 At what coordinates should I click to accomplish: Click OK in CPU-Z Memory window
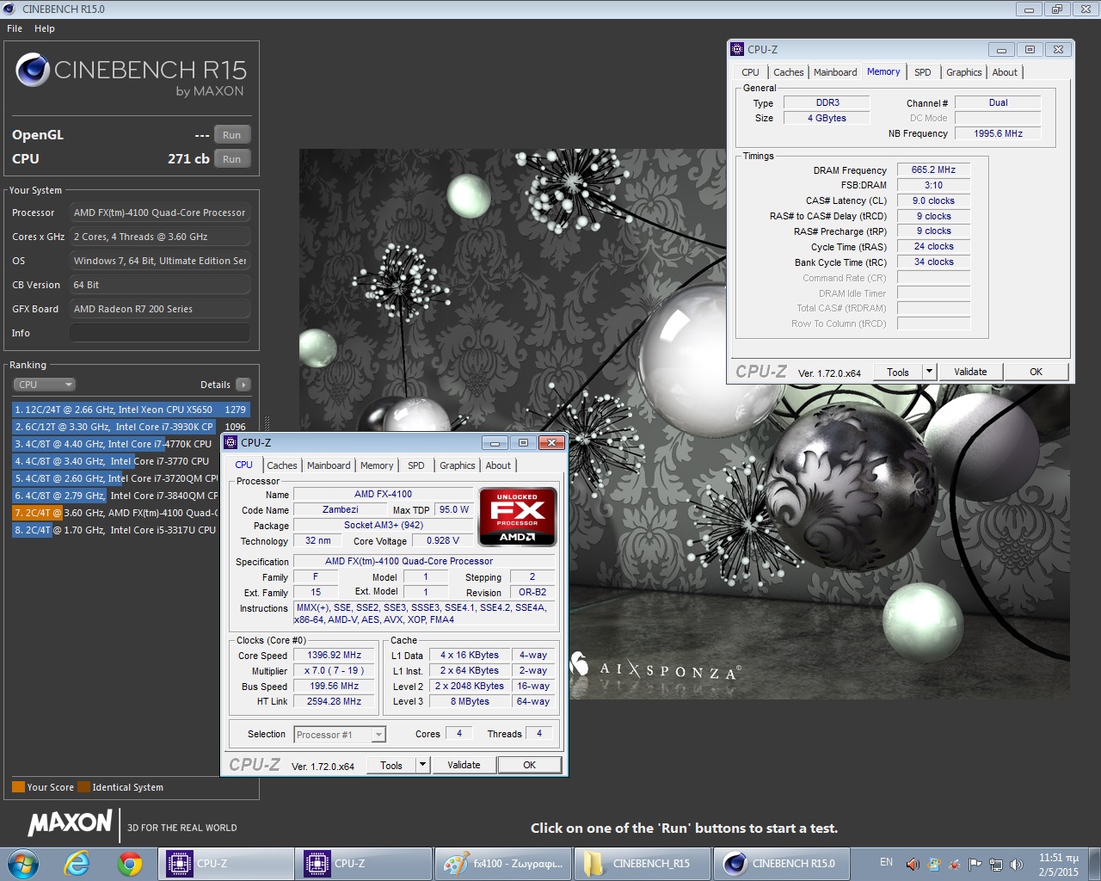pos(1036,372)
